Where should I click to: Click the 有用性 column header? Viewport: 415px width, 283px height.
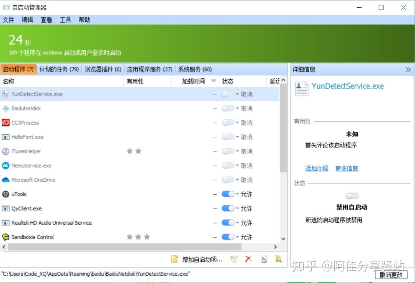coord(148,81)
